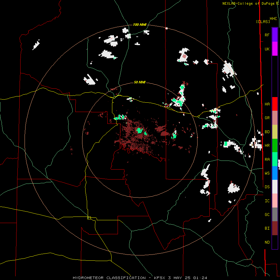
Task: Select the BD yellow-olive legend swatch
Action: [275, 132]
